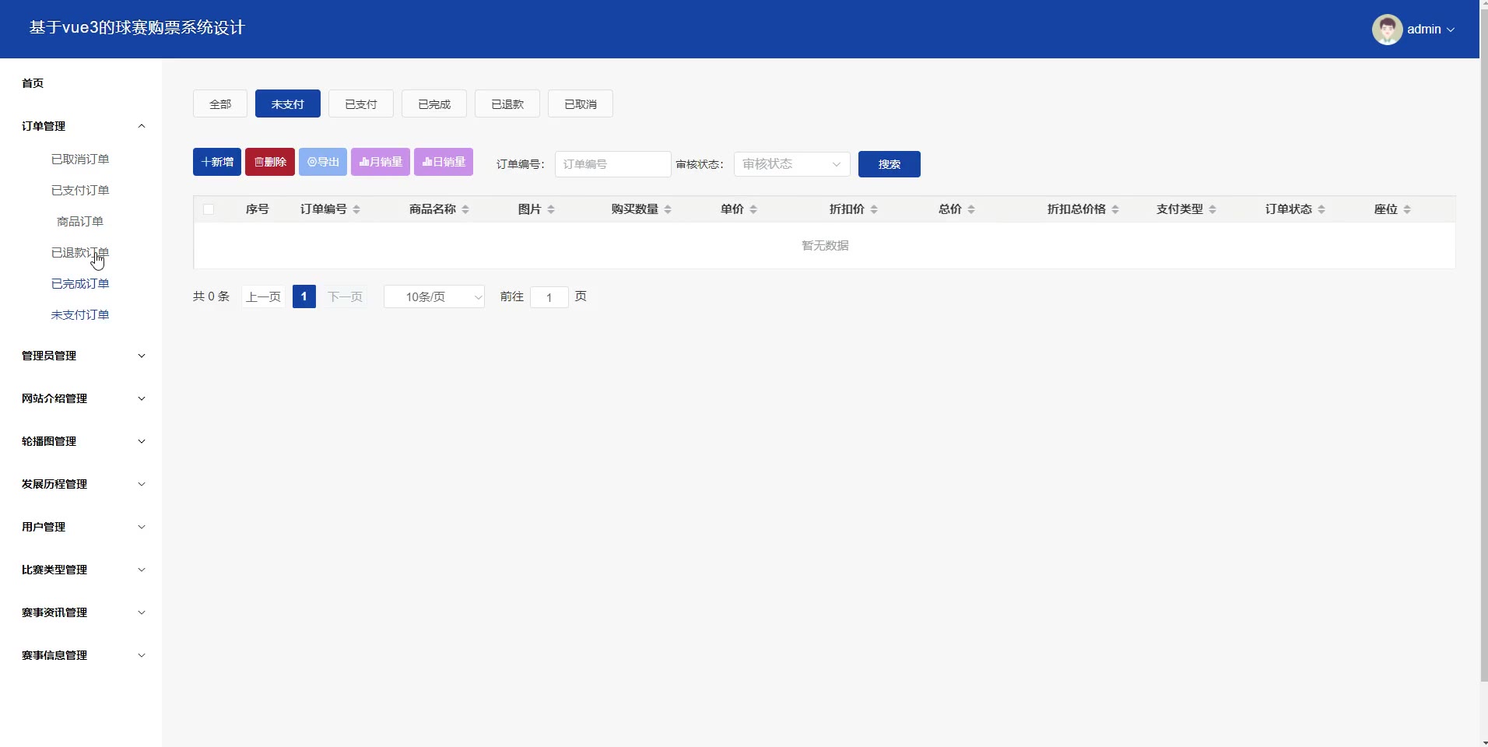Image resolution: width=1488 pixels, height=747 pixels.
Task: Sort by 购买数量 column sort icon
Action: [668, 209]
